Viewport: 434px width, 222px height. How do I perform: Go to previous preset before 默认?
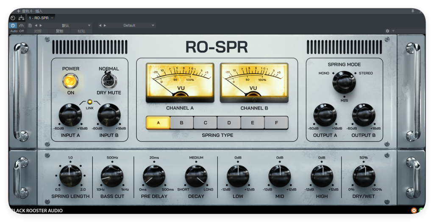coord(36,25)
